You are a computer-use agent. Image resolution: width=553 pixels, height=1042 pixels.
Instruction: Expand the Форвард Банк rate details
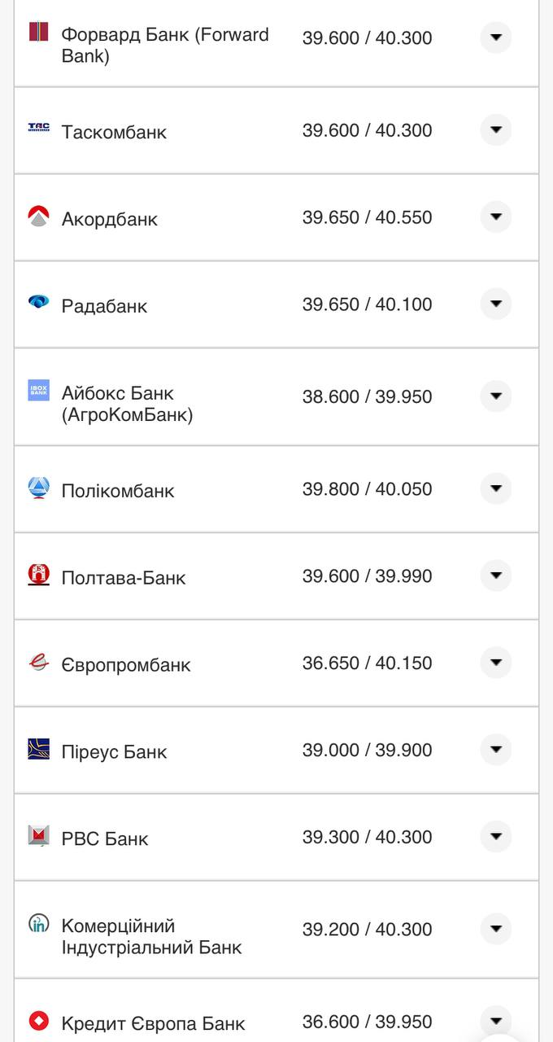click(x=495, y=37)
